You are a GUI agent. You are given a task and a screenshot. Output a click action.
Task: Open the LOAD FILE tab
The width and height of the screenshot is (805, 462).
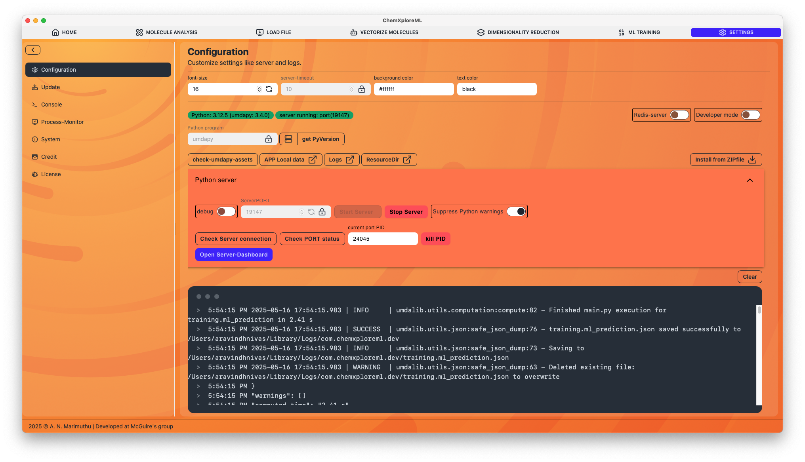[x=274, y=32]
